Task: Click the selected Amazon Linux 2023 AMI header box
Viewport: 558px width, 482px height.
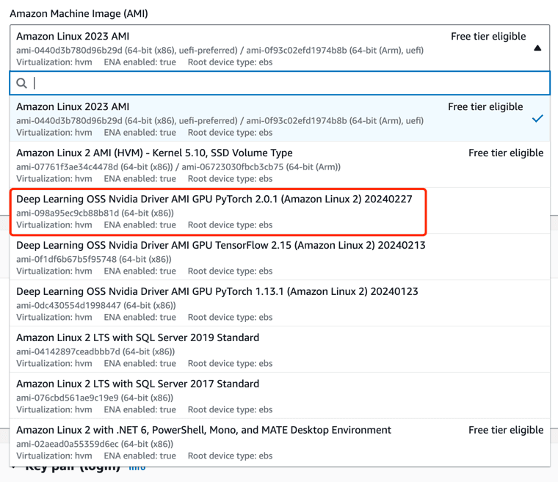Action: point(220,47)
